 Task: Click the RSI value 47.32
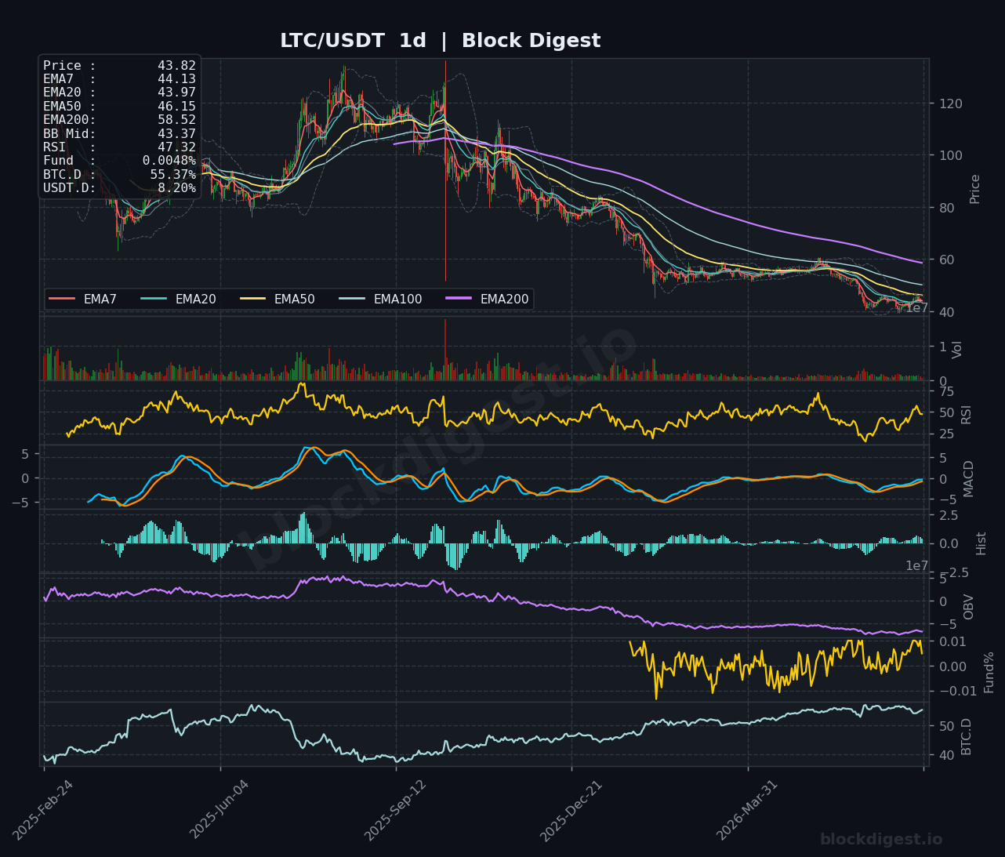point(176,147)
